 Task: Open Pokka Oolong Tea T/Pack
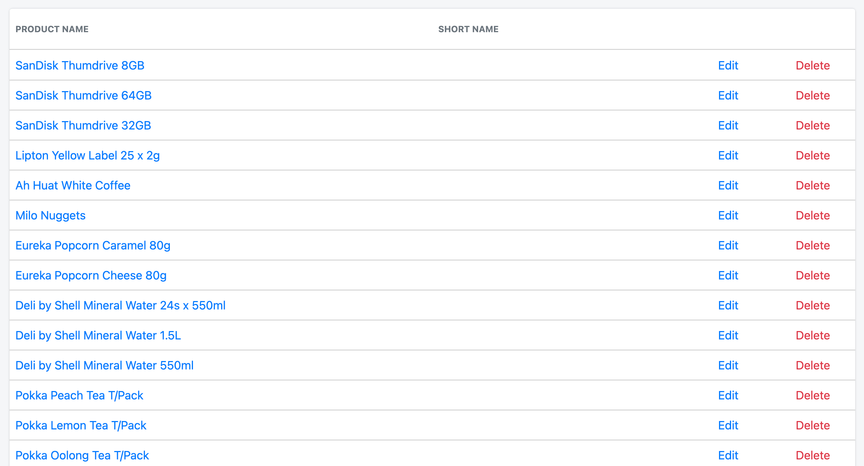click(82, 455)
